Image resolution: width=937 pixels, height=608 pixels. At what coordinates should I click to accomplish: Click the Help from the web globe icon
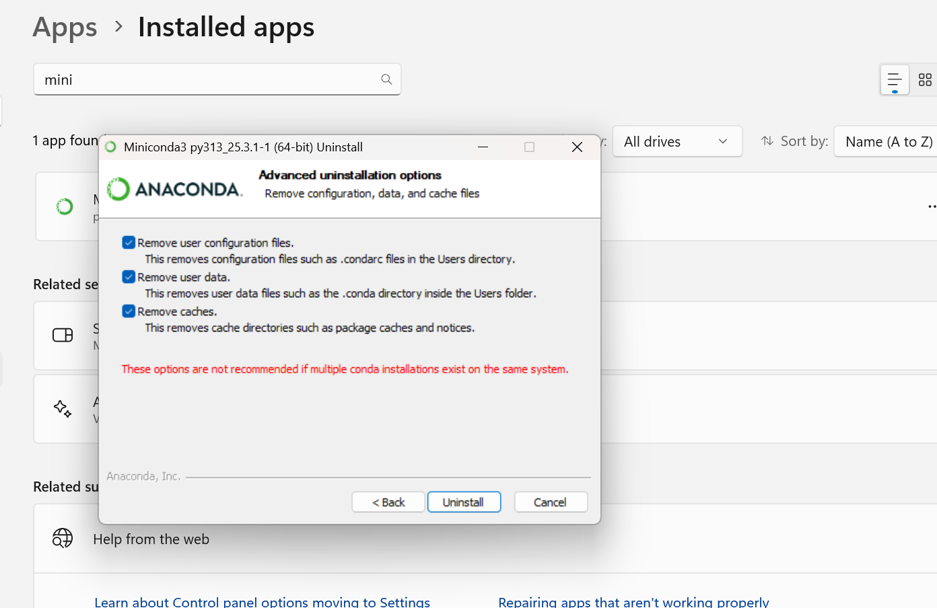click(x=63, y=538)
